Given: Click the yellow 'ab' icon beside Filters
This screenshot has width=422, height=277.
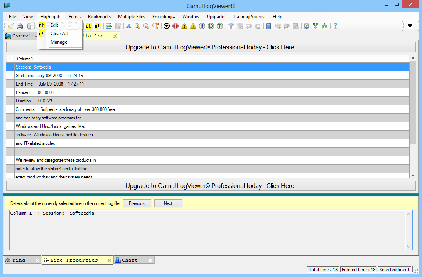Looking at the screenshot, I should [x=89, y=26].
